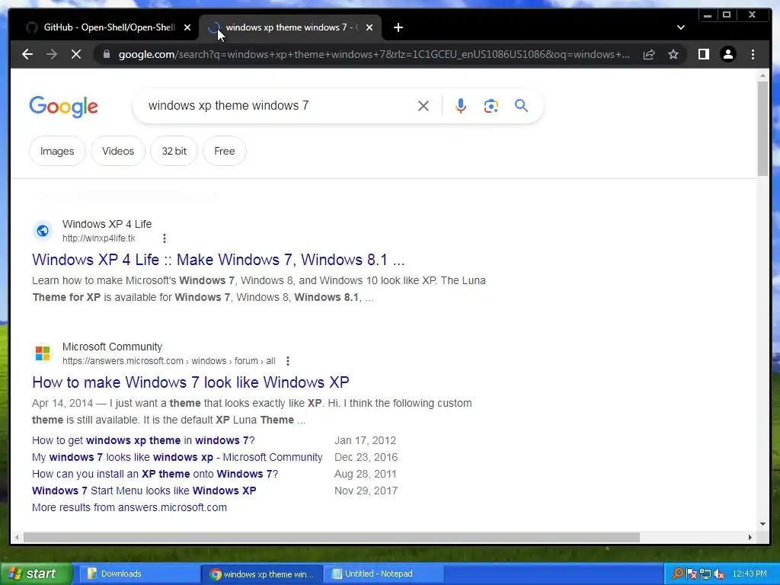Click the muted volume tray icon
780x585 pixels.
pos(719,574)
